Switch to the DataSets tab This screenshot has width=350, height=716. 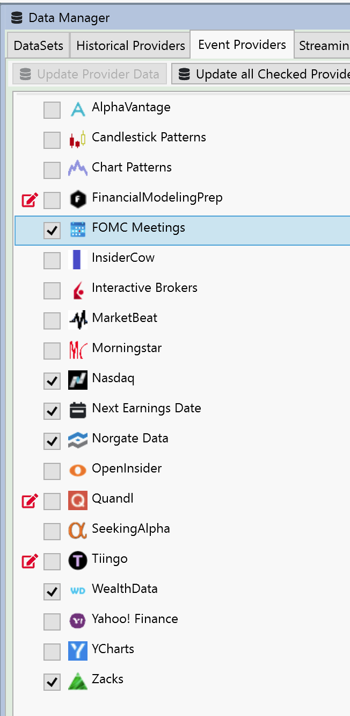pyautogui.click(x=38, y=46)
